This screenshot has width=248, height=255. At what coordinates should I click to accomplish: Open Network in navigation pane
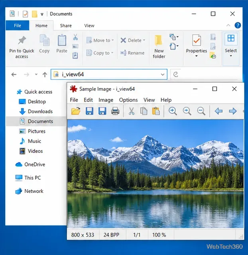pos(29,191)
